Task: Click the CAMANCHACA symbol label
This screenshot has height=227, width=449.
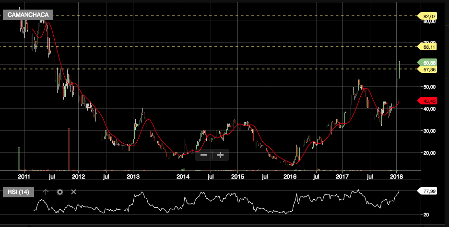Action: tap(28, 16)
